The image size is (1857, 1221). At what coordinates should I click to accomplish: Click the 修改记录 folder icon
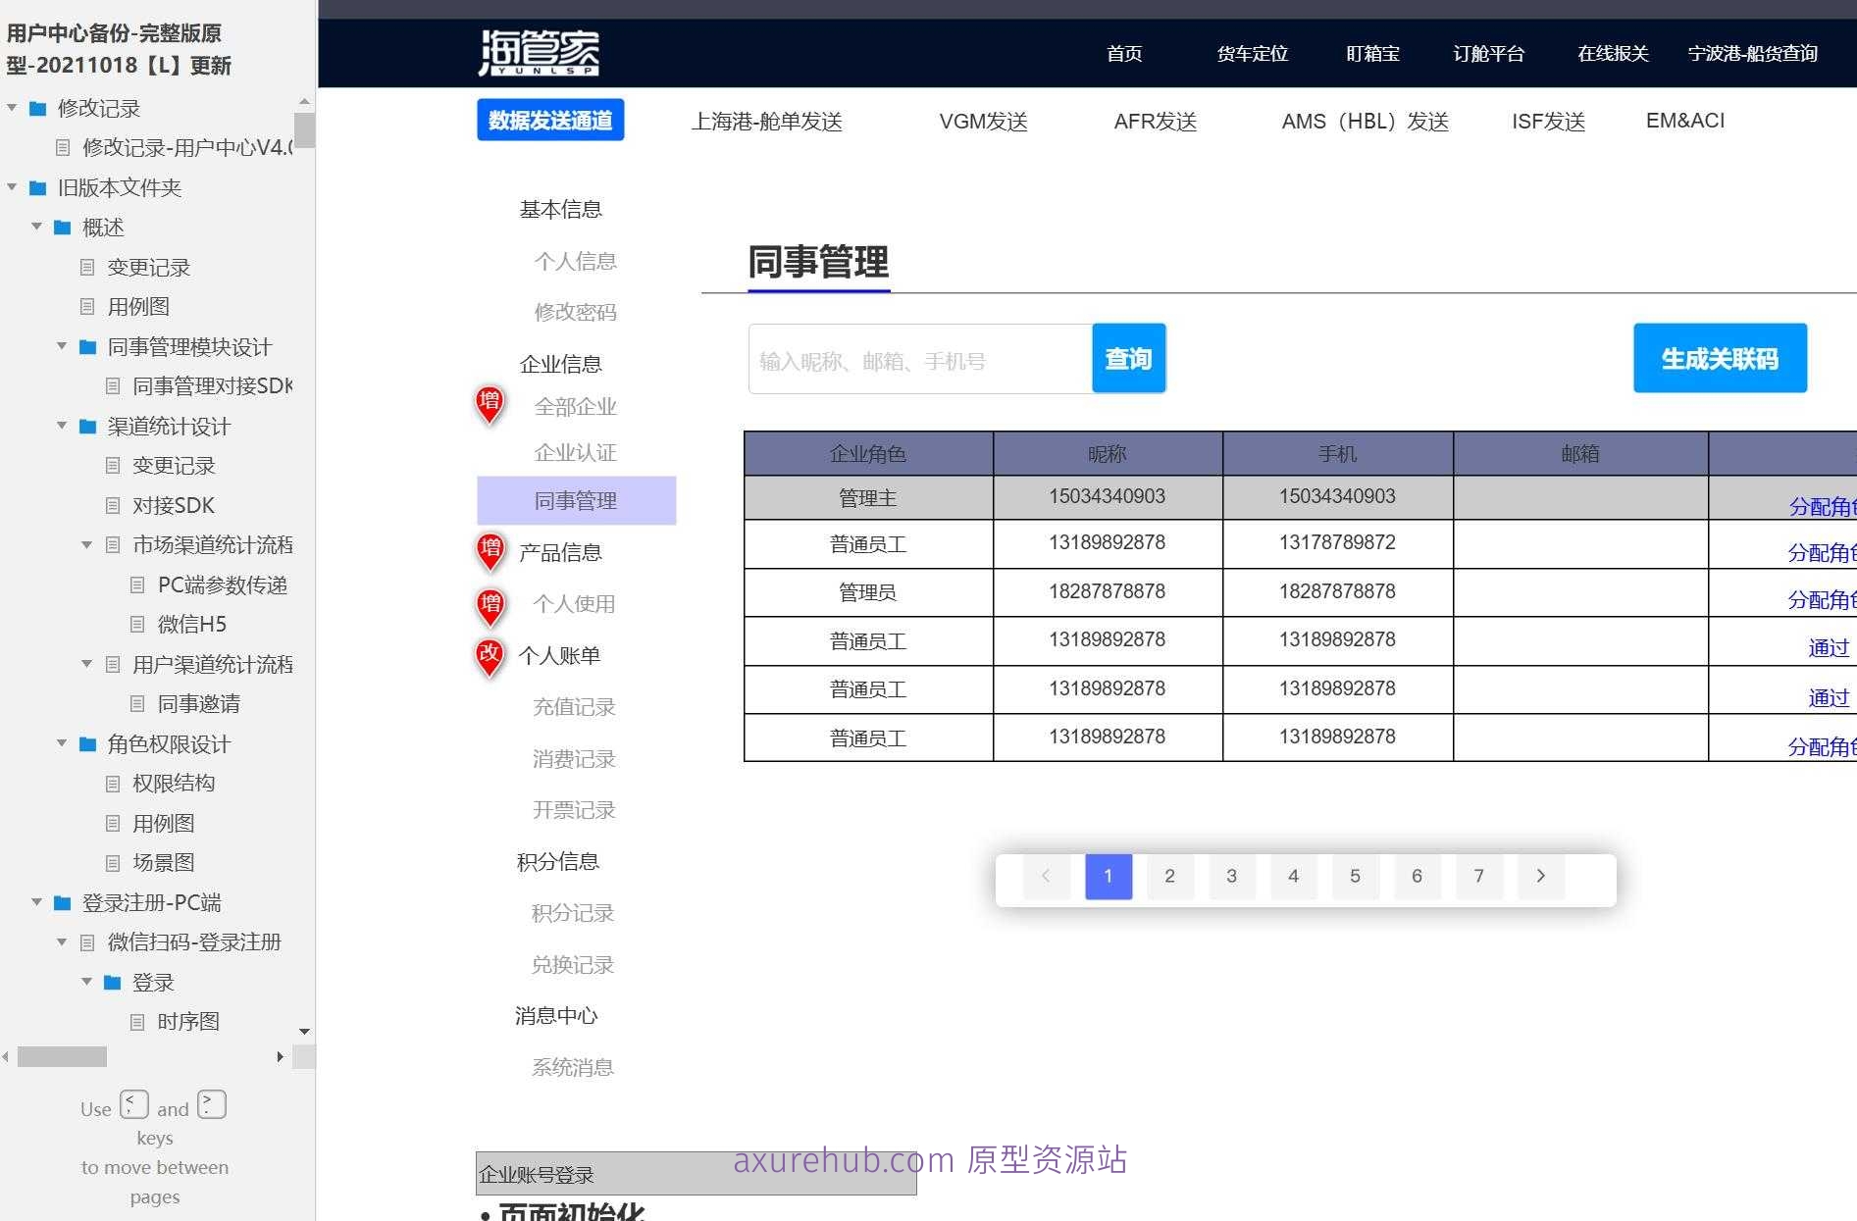point(38,108)
